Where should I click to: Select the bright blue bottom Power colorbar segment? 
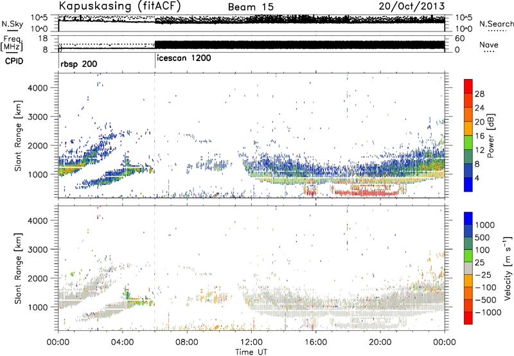(468, 184)
